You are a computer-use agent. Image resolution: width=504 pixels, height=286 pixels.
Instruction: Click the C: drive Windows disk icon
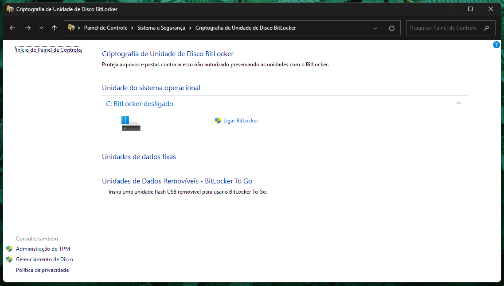(131, 124)
